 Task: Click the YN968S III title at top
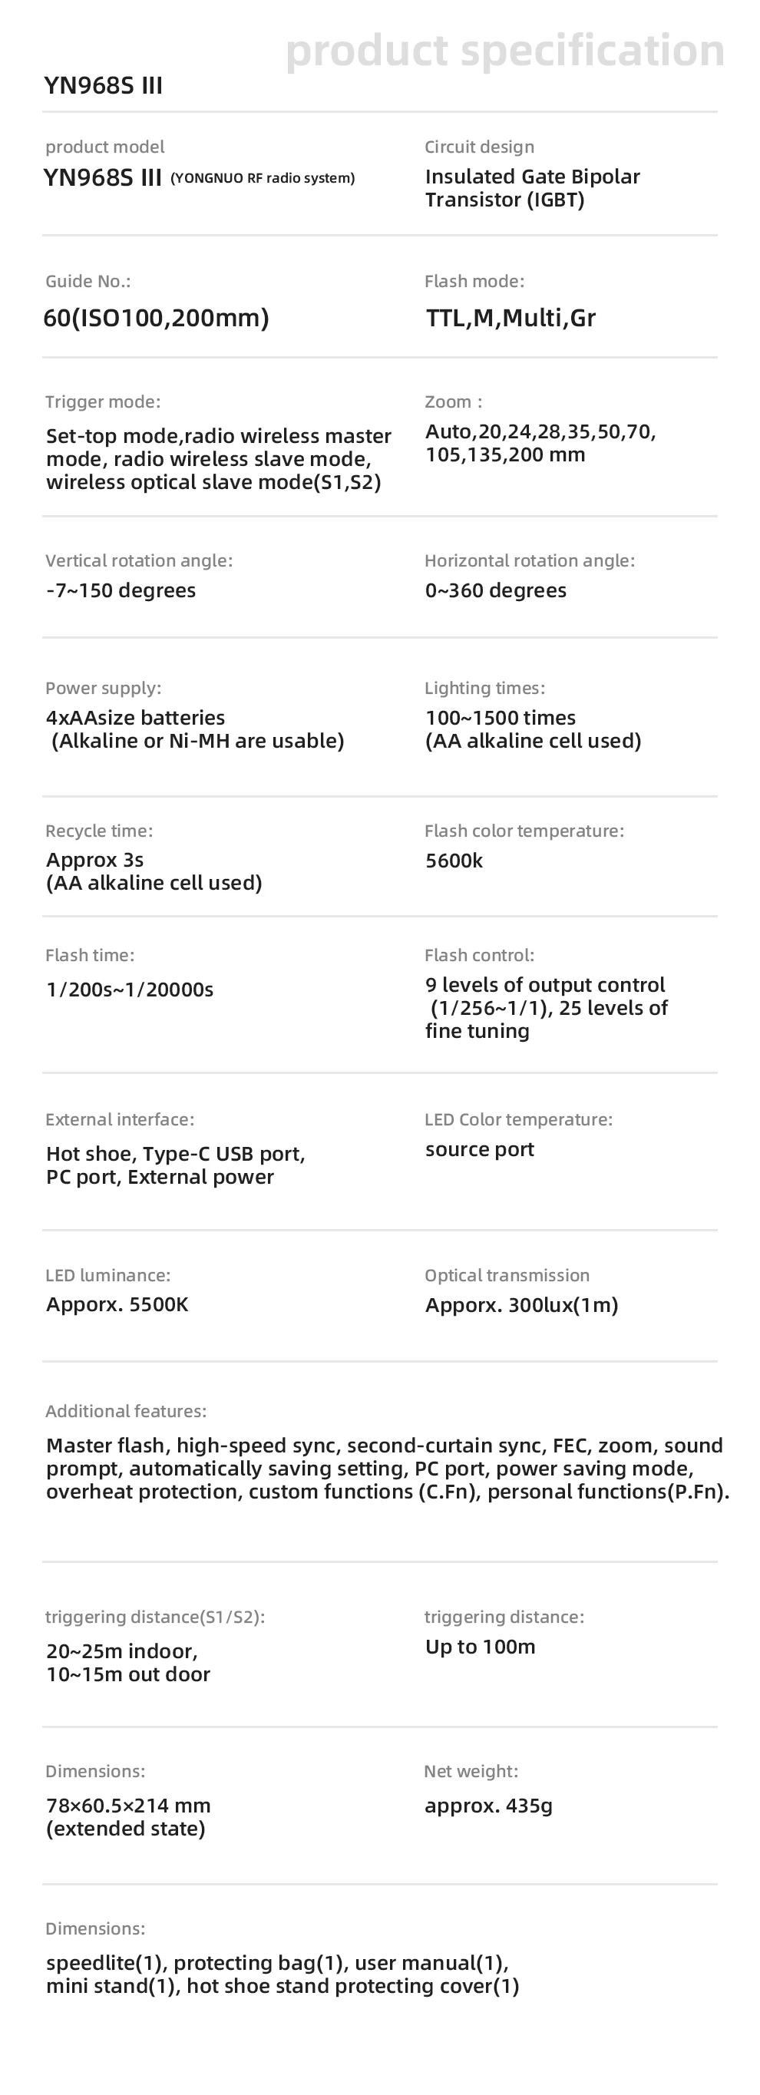pos(104,85)
